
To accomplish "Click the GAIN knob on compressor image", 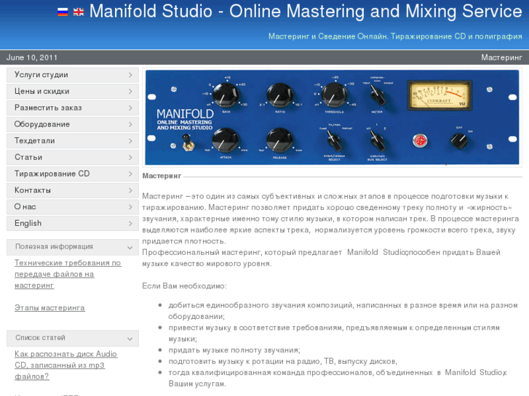I will coord(226,94).
